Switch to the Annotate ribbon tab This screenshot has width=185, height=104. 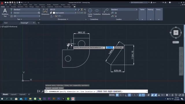13,7
